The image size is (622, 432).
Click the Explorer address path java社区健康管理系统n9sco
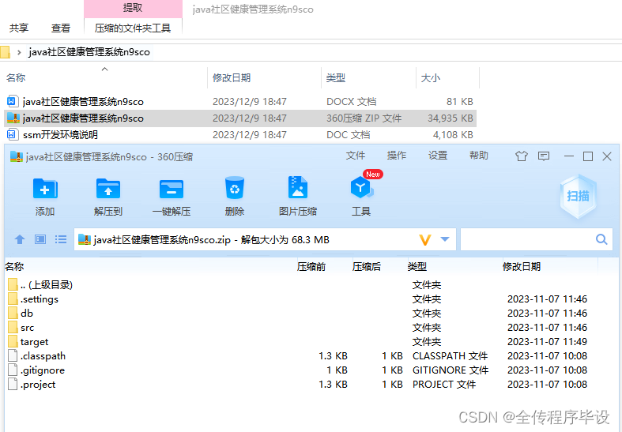point(89,52)
